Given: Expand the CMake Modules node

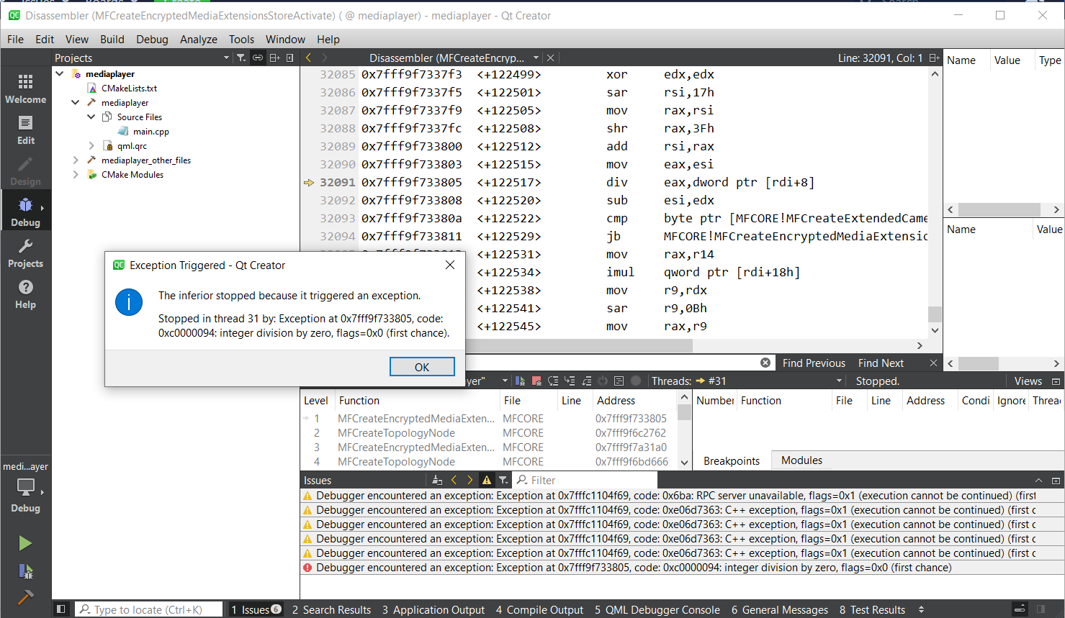Looking at the screenshot, I should click(x=75, y=174).
